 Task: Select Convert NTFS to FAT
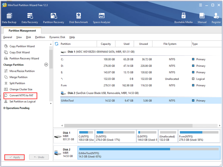click(x=20, y=95)
